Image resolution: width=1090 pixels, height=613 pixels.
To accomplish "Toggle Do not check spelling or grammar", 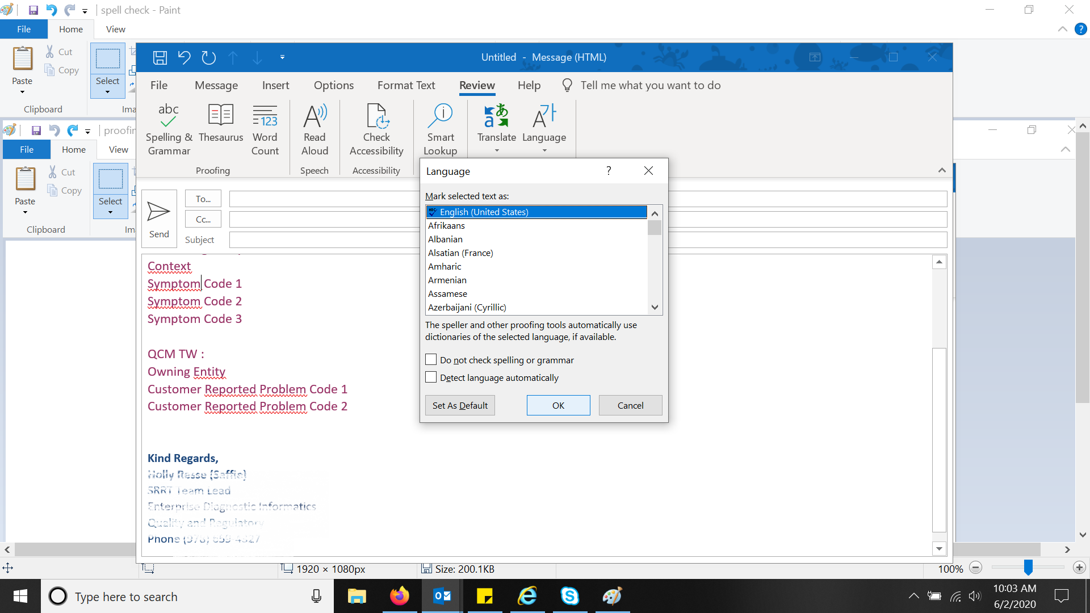I will coord(431,360).
